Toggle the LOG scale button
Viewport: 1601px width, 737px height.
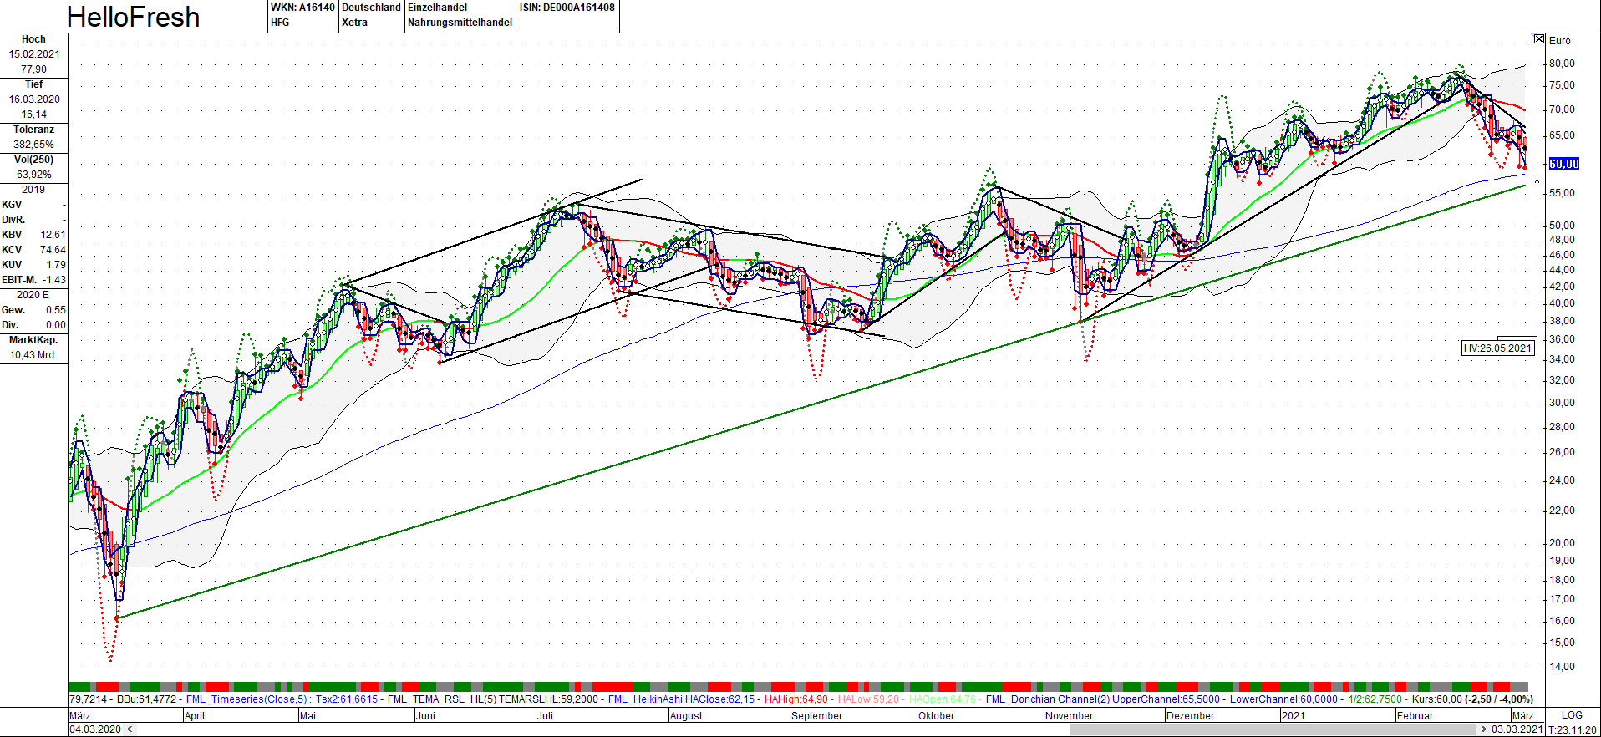(1572, 715)
